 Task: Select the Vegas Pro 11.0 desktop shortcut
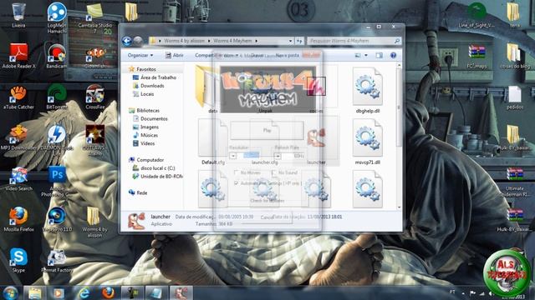[x=57, y=219]
